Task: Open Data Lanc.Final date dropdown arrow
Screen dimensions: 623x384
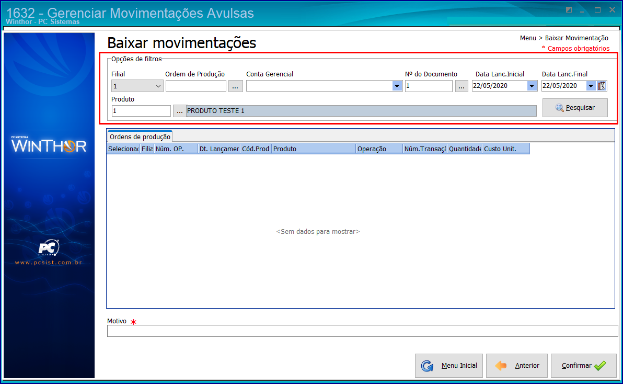Action: pos(591,86)
